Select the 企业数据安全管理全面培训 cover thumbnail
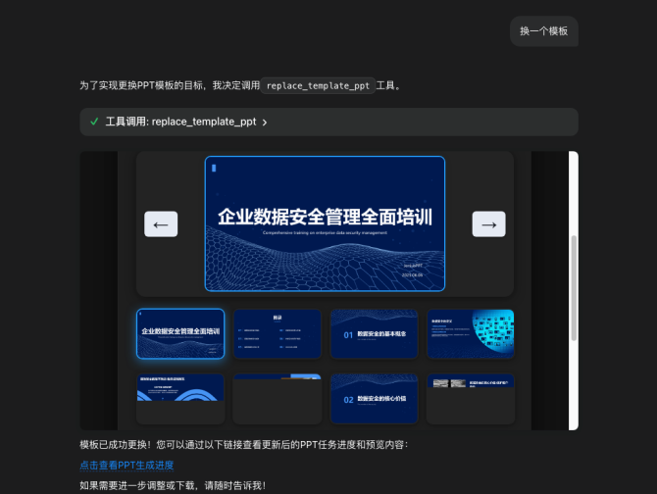This screenshot has height=494, width=657. 180,333
